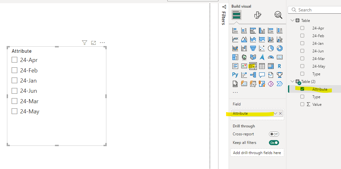The image size is (341, 169).
Task: Insert the Power Automate visual
Action: [x=280, y=84]
